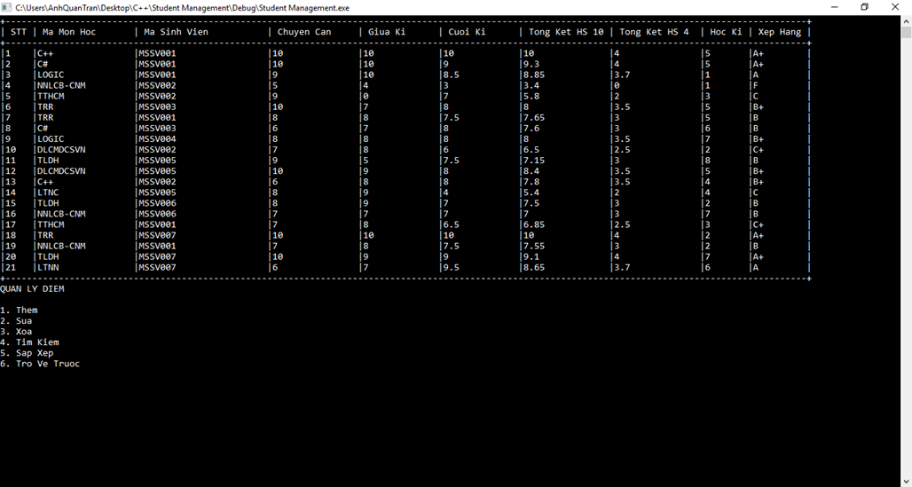Viewport: 912px width, 487px height.
Task: Minimize the Student Management console window
Action: 834,7
